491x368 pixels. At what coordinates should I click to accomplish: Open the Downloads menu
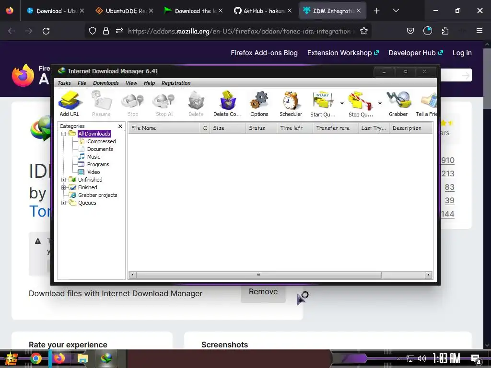106,83
